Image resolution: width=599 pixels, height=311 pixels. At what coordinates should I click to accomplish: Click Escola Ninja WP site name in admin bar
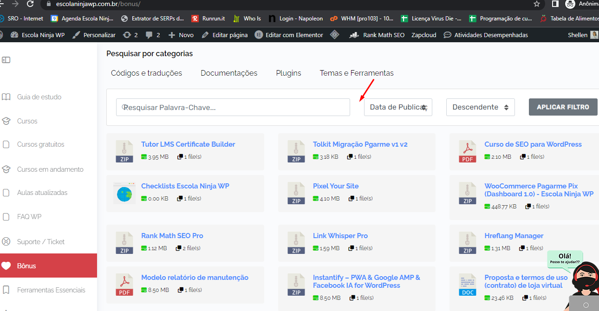click(x=38, y=35)
